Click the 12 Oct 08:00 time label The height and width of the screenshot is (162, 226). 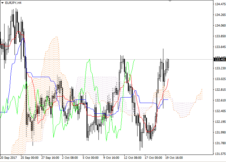coord(133,158)
